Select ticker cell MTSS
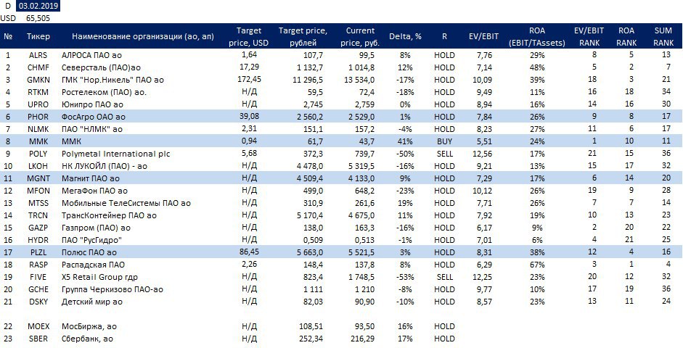683x348 pixels. [x=38, y=203]
